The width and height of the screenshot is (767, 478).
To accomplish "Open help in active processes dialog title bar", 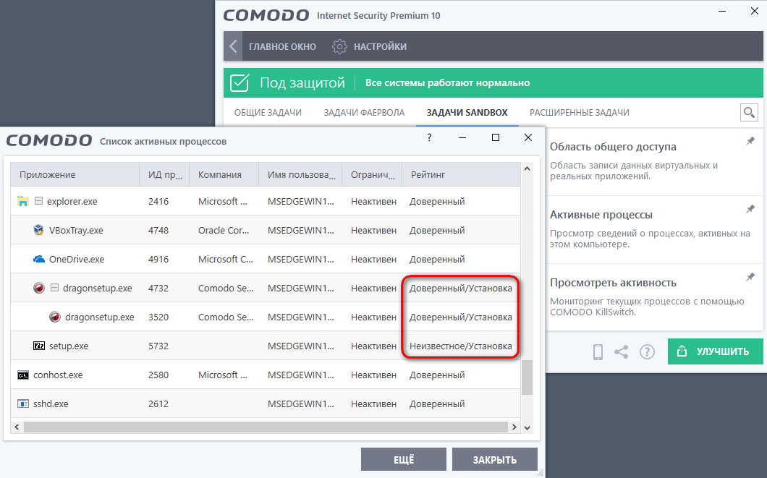I will click(x=429, y=138).
